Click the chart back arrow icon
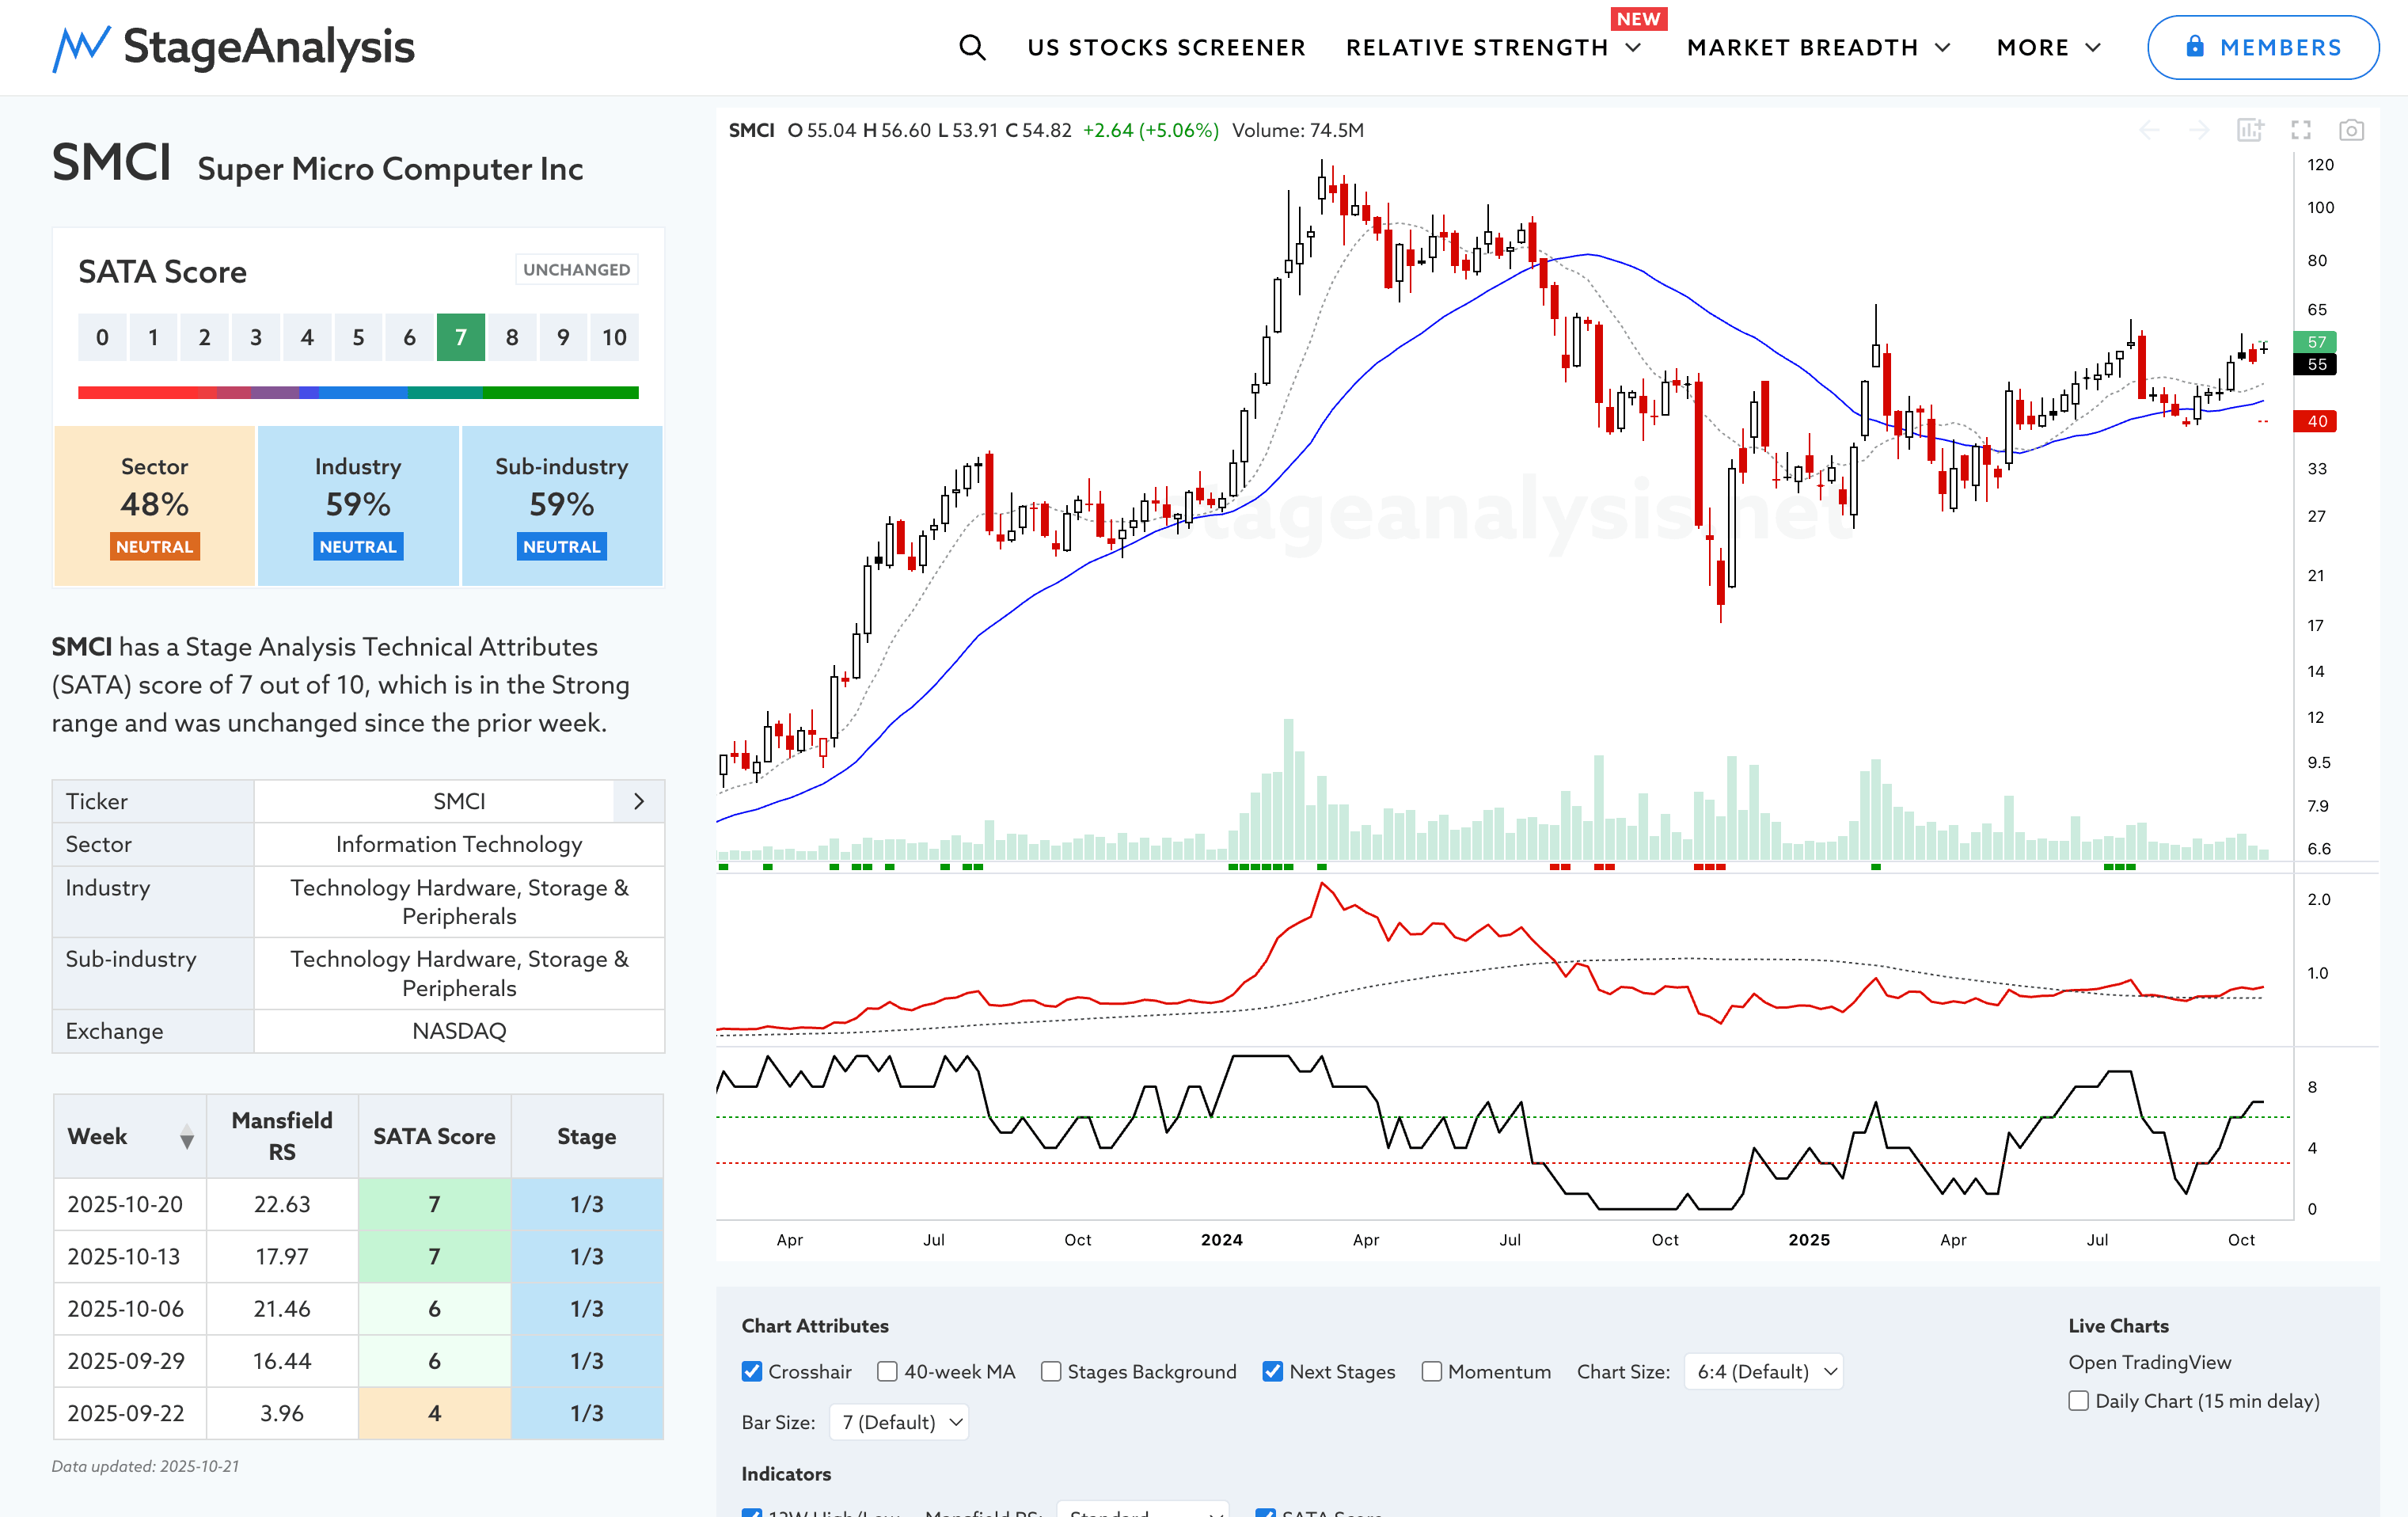The width and height of the screenshot is (2408, 1517). pyautogui.click(x=2149, y=131)
